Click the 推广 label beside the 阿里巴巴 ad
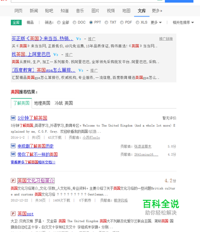200x232 pixels. (69, 55)
